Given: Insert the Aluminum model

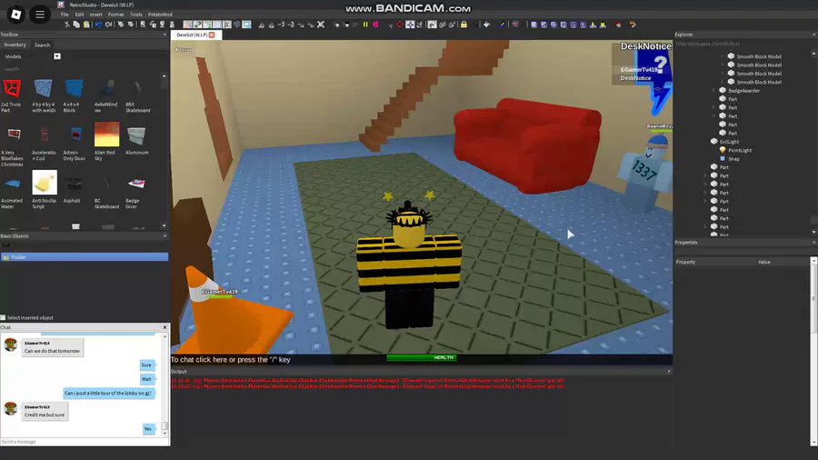Looking at the screenshot, I should tap(136, 141).
